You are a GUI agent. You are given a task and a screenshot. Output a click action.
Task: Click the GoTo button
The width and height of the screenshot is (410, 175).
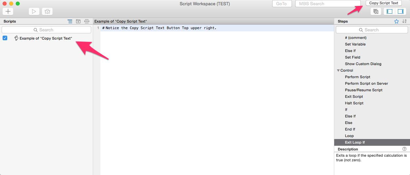point(281,4)
